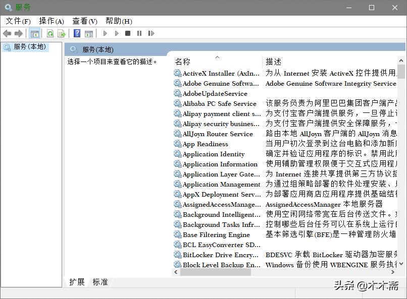Click the horizontal scrollbar thumb
This screenshot has width=407, height=299.
(216, 272)
